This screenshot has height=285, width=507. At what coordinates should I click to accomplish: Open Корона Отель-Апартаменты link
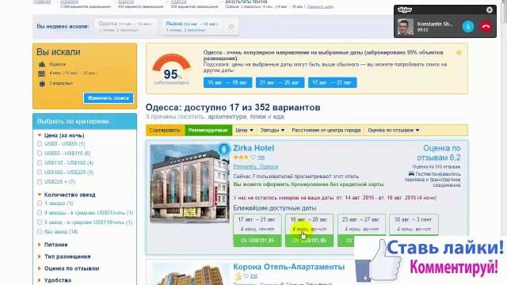click(288, 267)
